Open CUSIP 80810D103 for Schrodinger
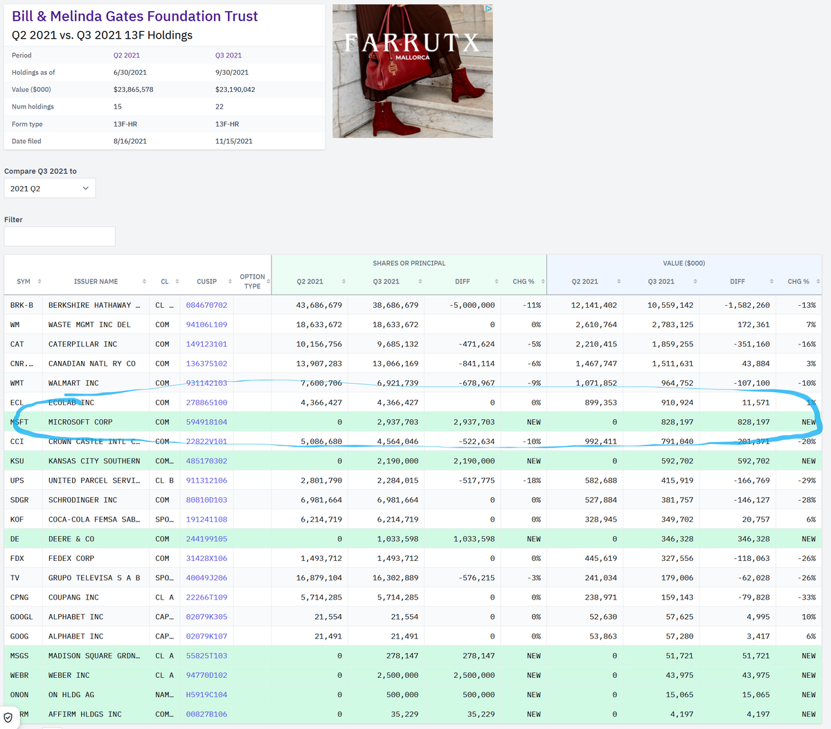 (206, 500)
